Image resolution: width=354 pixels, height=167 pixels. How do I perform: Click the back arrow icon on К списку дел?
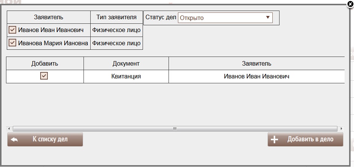pyautogui.click(x=15, y=139)
